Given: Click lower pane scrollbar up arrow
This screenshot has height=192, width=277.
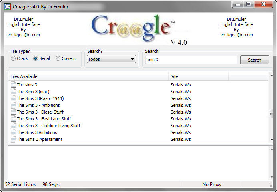Looking at the screenshot, I should [x=271, y=150].
